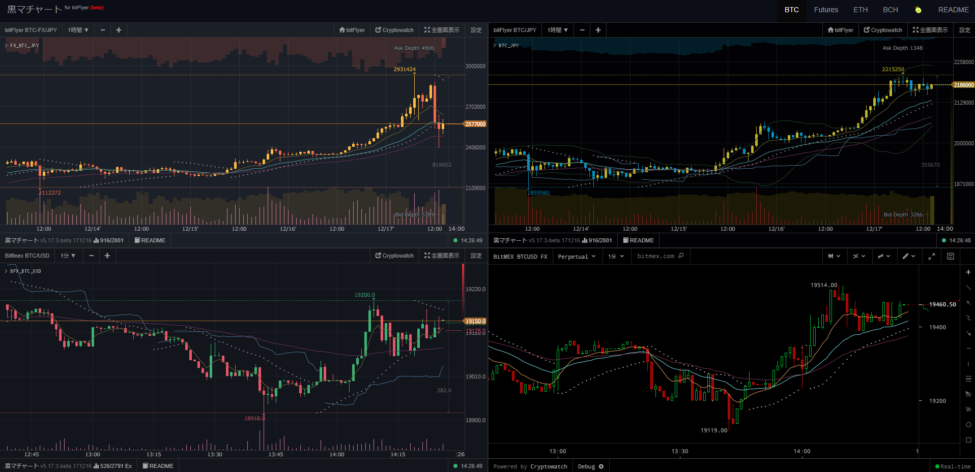This screenshot has width=975, height=472.
Task: Zoom in using the plus button on BTC-FX/JPY
Action: [118, 30]
